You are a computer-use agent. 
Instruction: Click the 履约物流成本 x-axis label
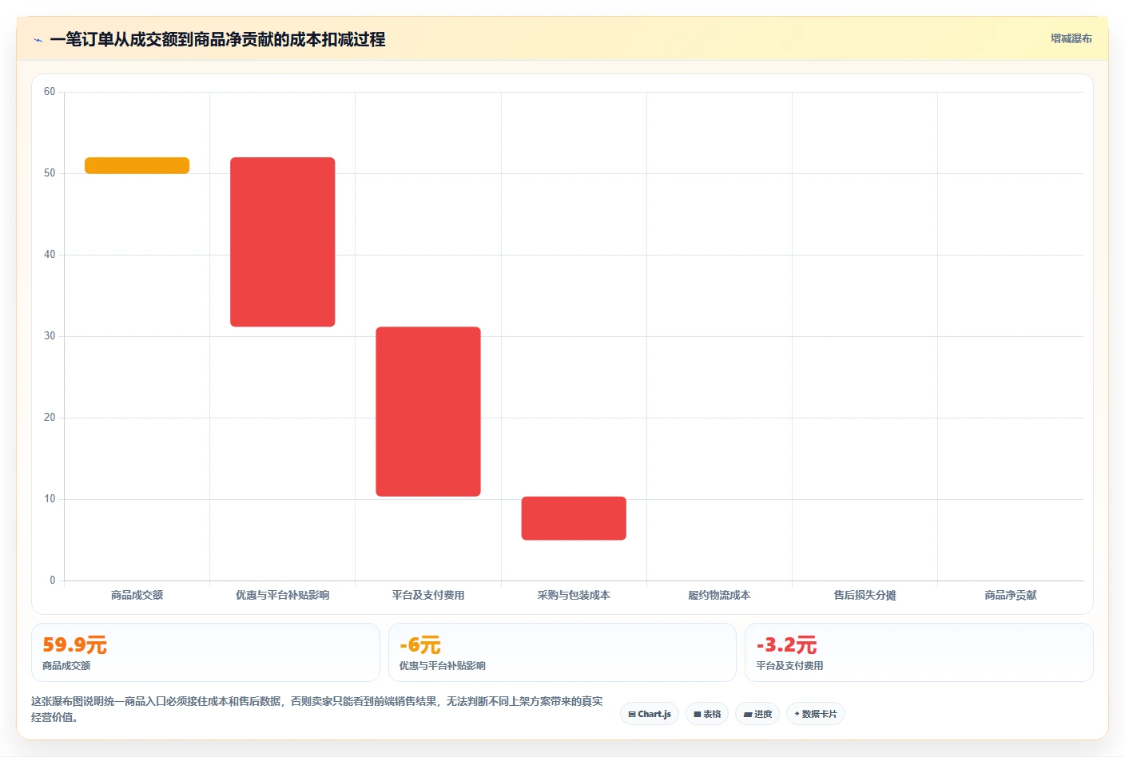719,595
